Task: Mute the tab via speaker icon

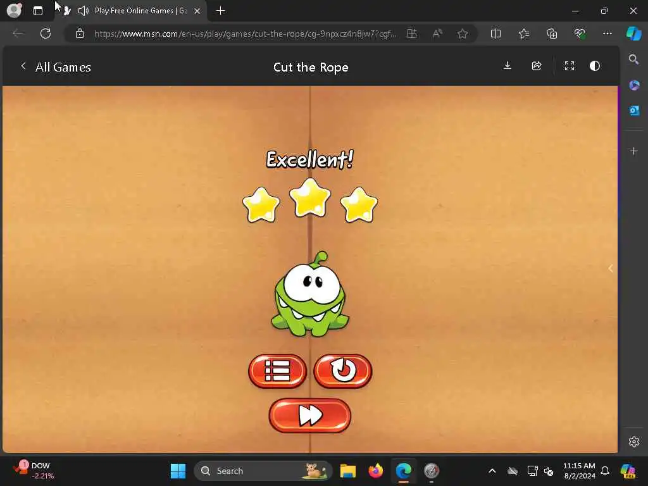Action: (x=83, y=11)
